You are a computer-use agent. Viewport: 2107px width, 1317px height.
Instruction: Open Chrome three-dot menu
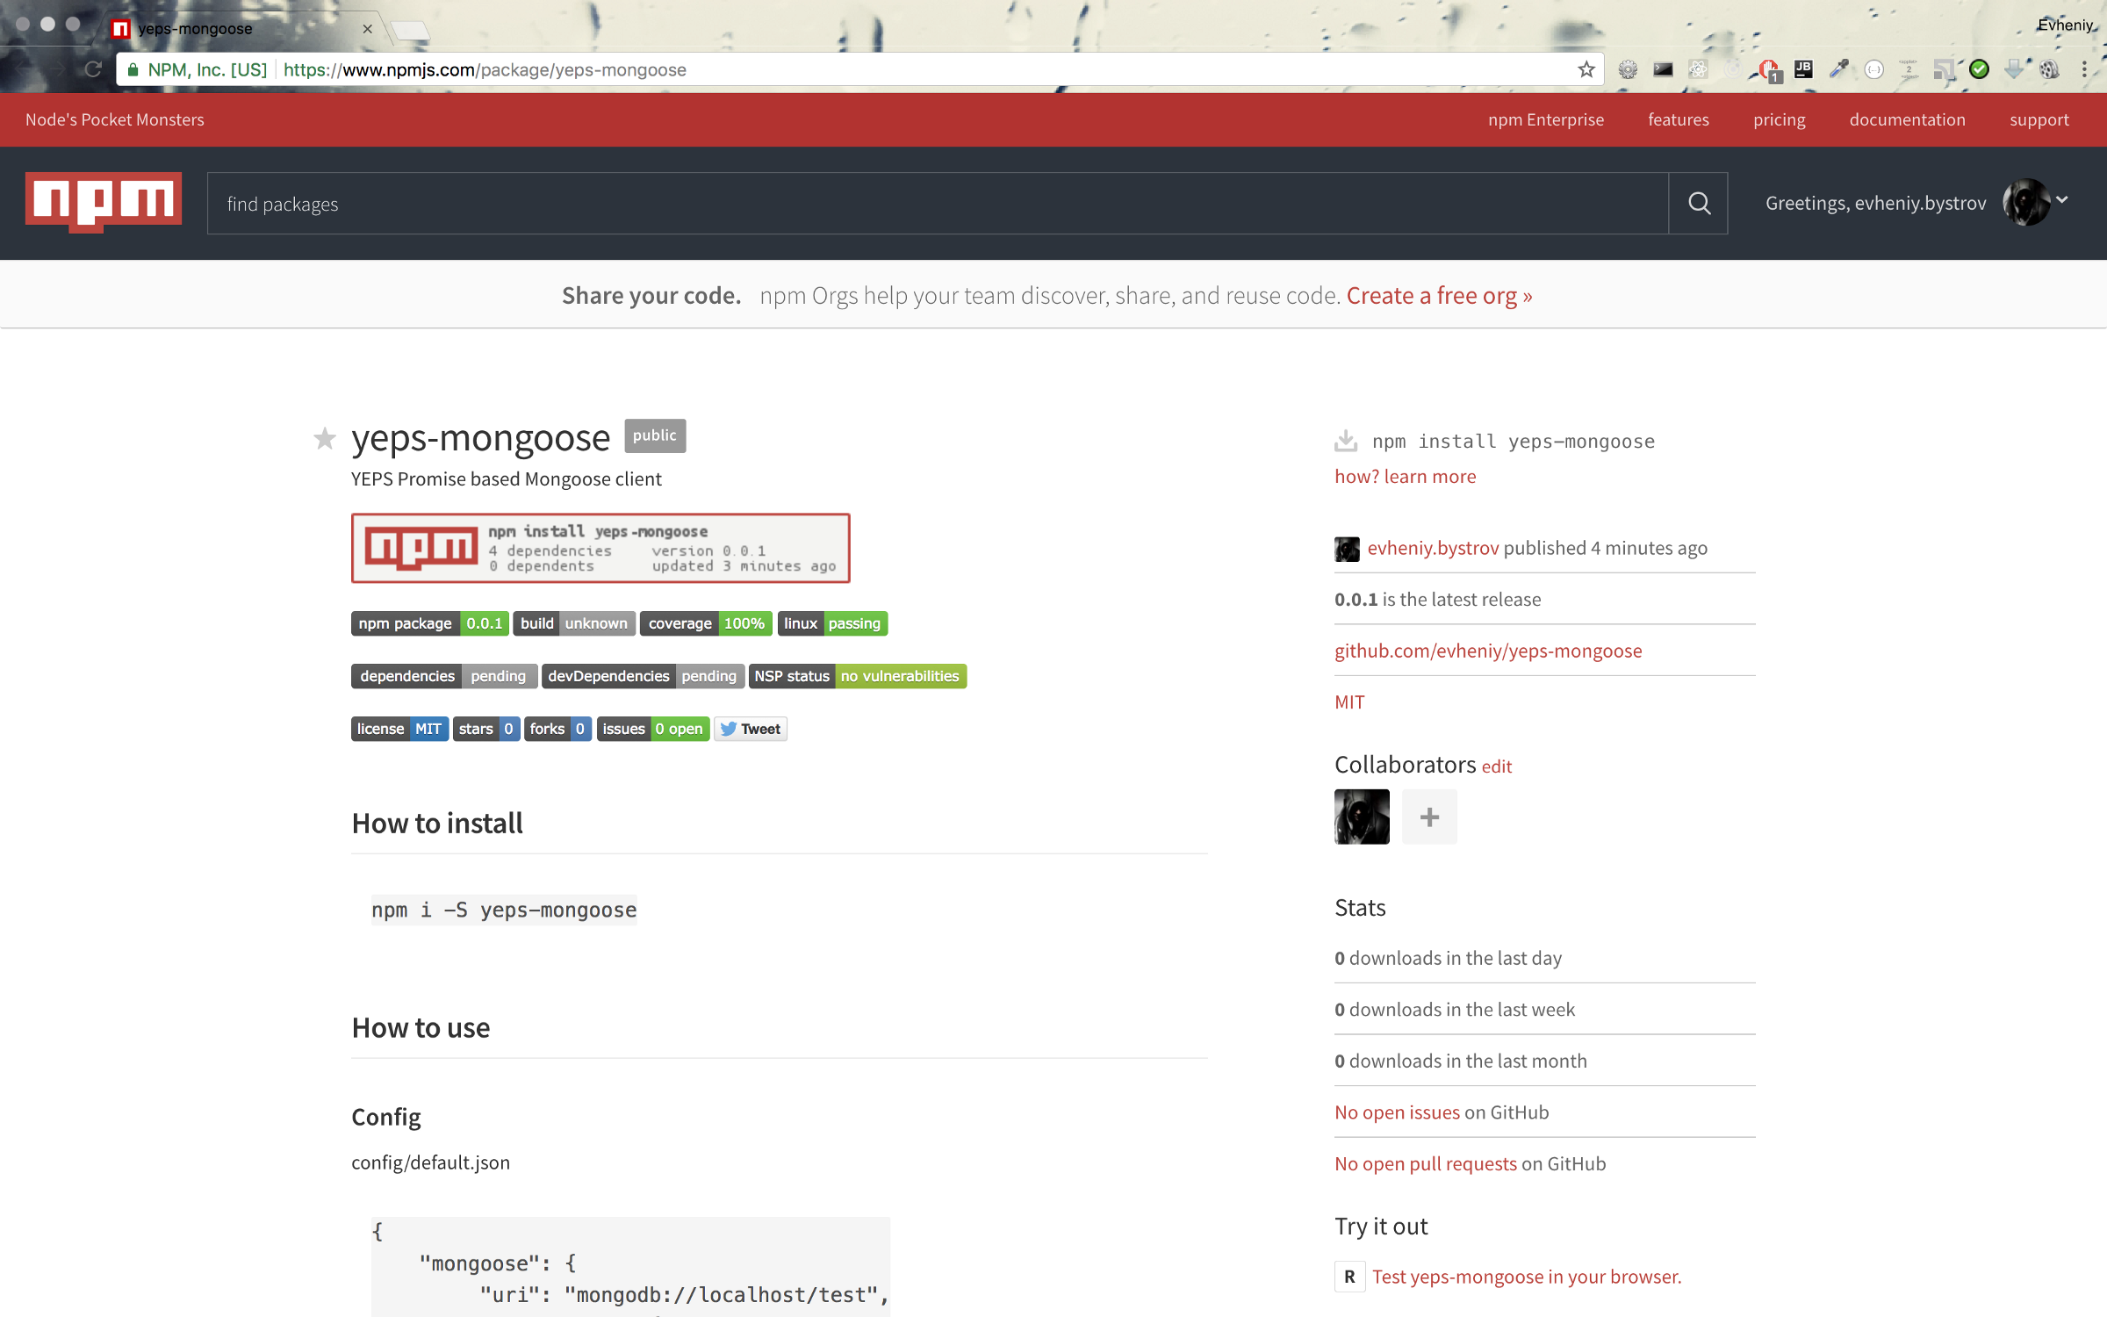(2084, 70)
